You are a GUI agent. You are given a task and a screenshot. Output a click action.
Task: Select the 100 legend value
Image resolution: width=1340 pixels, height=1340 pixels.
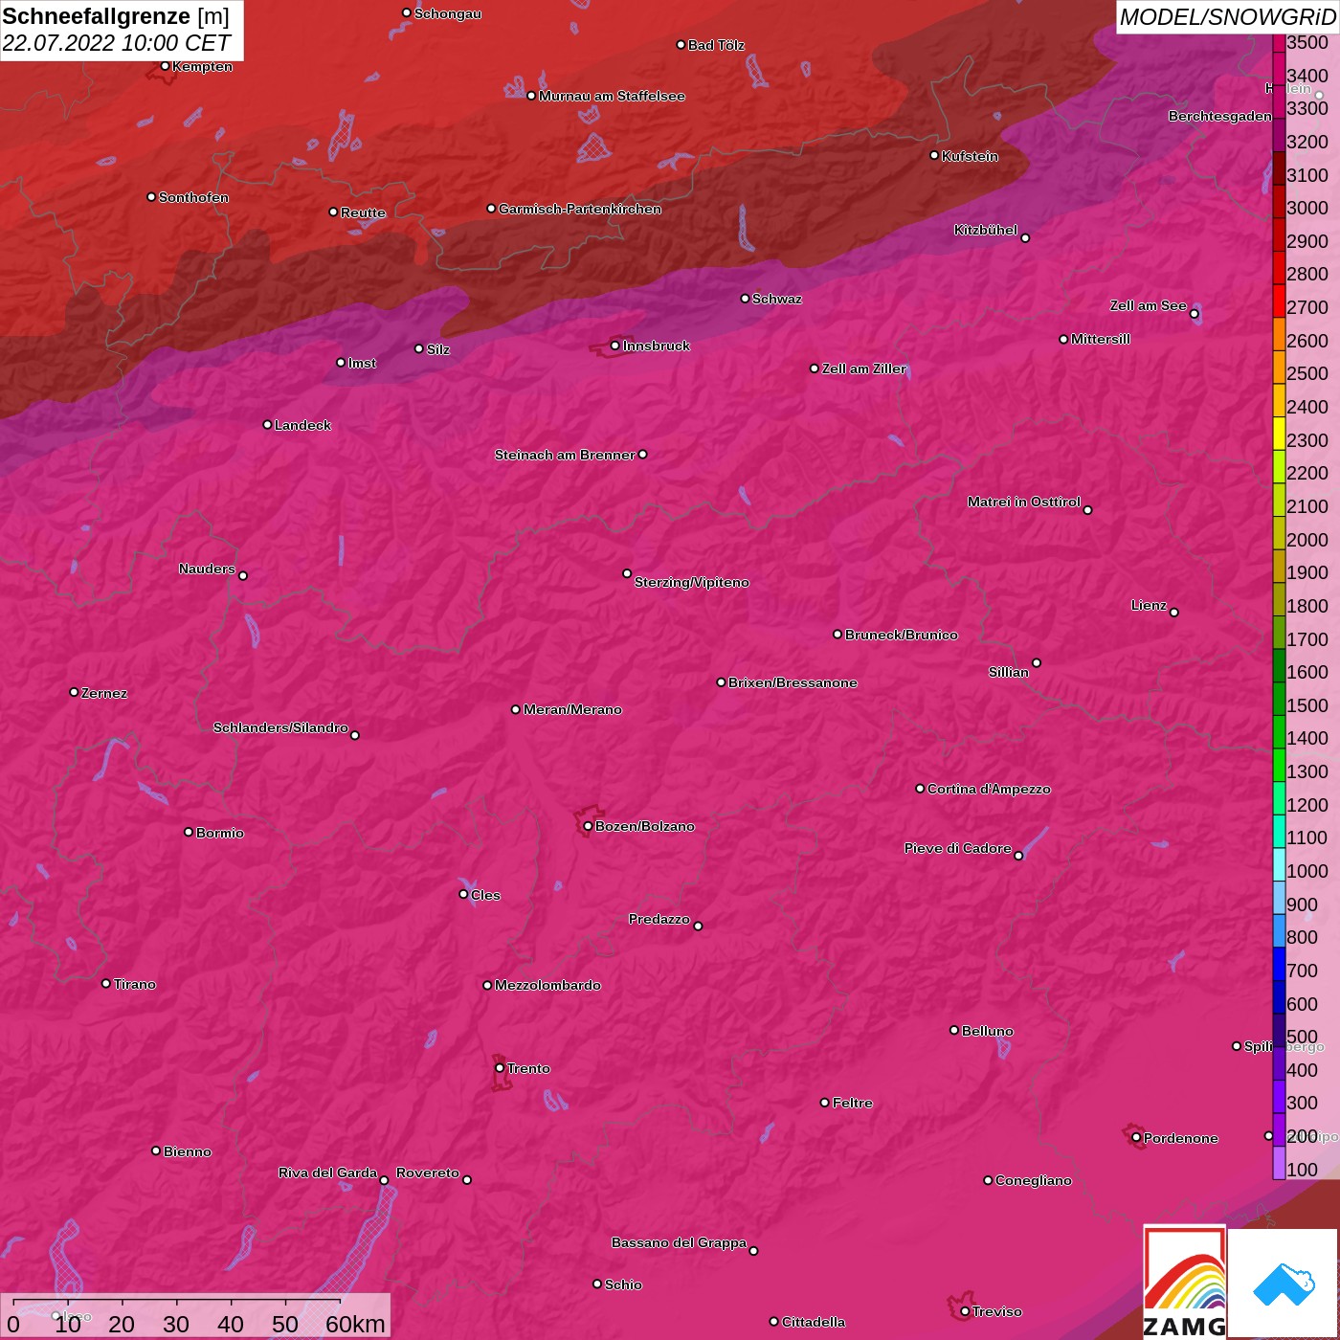coord(1303,1170)
